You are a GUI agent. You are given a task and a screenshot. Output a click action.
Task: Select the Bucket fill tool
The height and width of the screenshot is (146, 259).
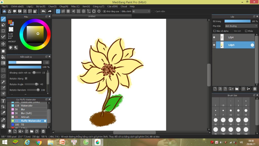pyautogui.click(x=3, y=57)
